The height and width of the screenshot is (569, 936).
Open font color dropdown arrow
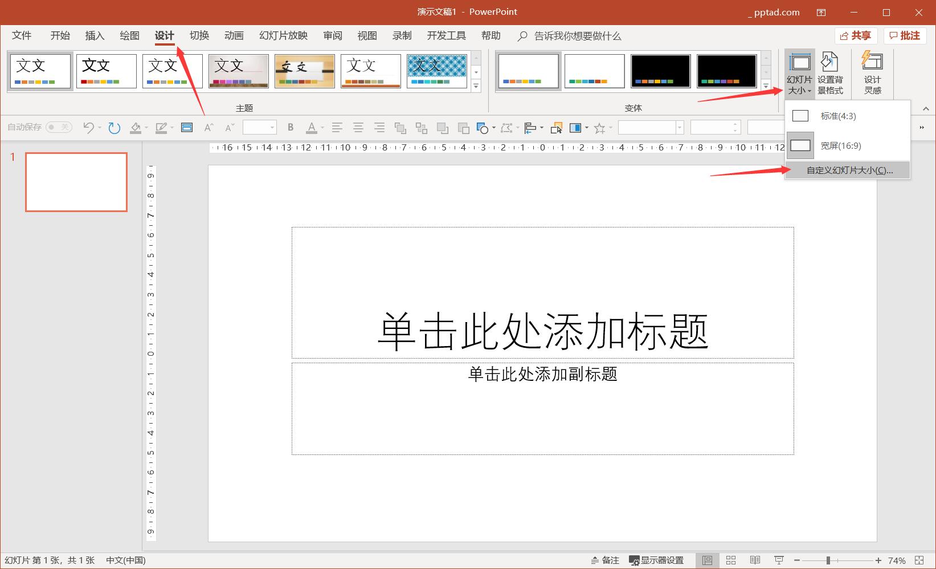pos(322,128)
